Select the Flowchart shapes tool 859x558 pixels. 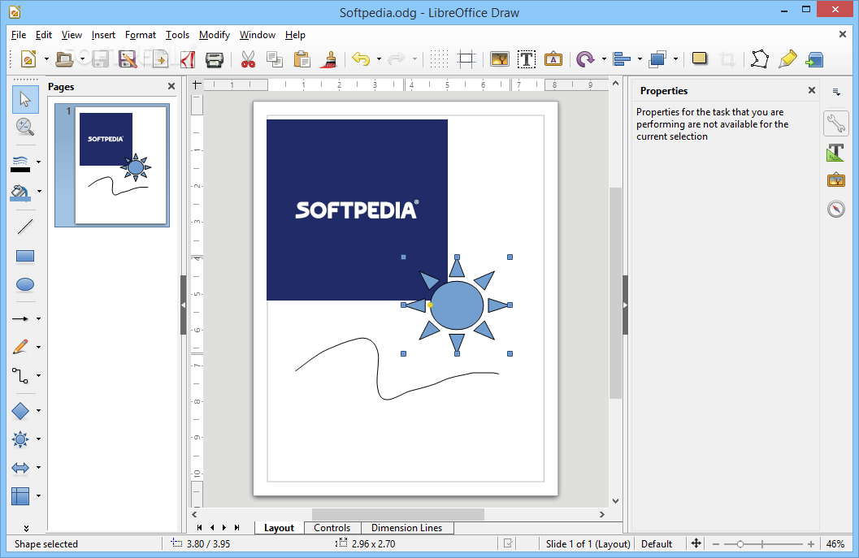[x=21, y=496]
